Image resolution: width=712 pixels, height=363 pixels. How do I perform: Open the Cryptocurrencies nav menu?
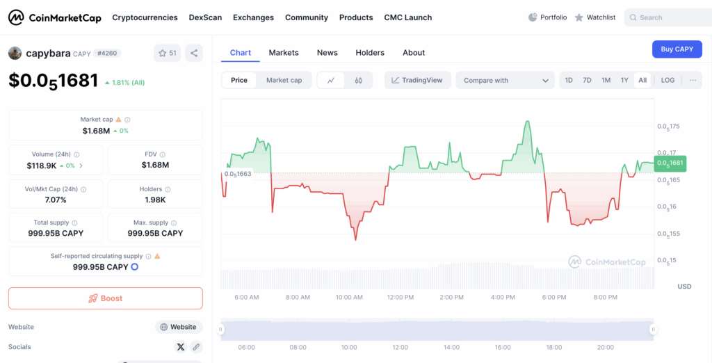(145, 17)
